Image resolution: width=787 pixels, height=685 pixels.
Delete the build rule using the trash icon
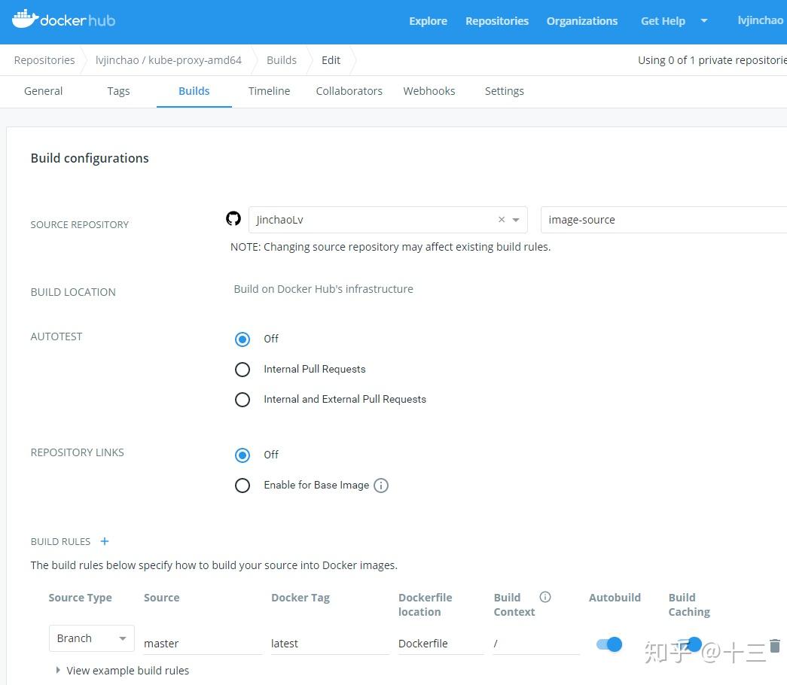pyautogui.click(x=775, y=644)
